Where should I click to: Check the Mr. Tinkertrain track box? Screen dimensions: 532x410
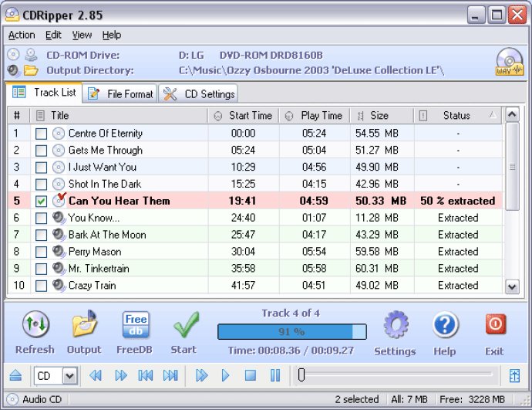click(x=41, y=269)
